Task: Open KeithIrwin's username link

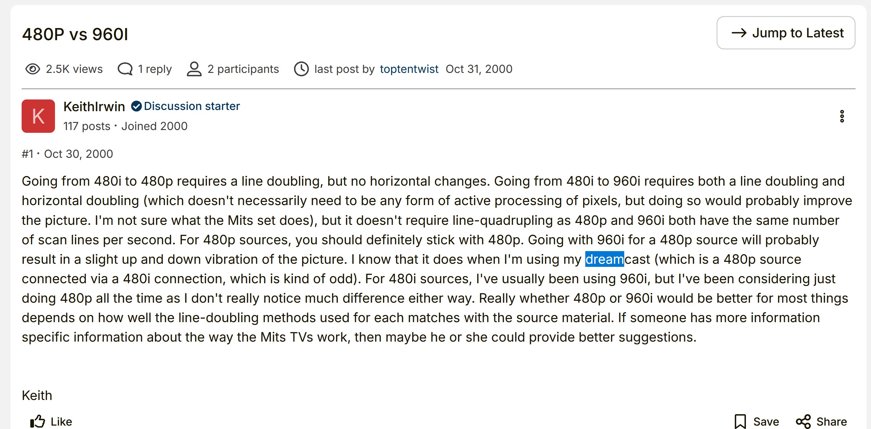Action: pyautogui.click(x=94, y=107)
